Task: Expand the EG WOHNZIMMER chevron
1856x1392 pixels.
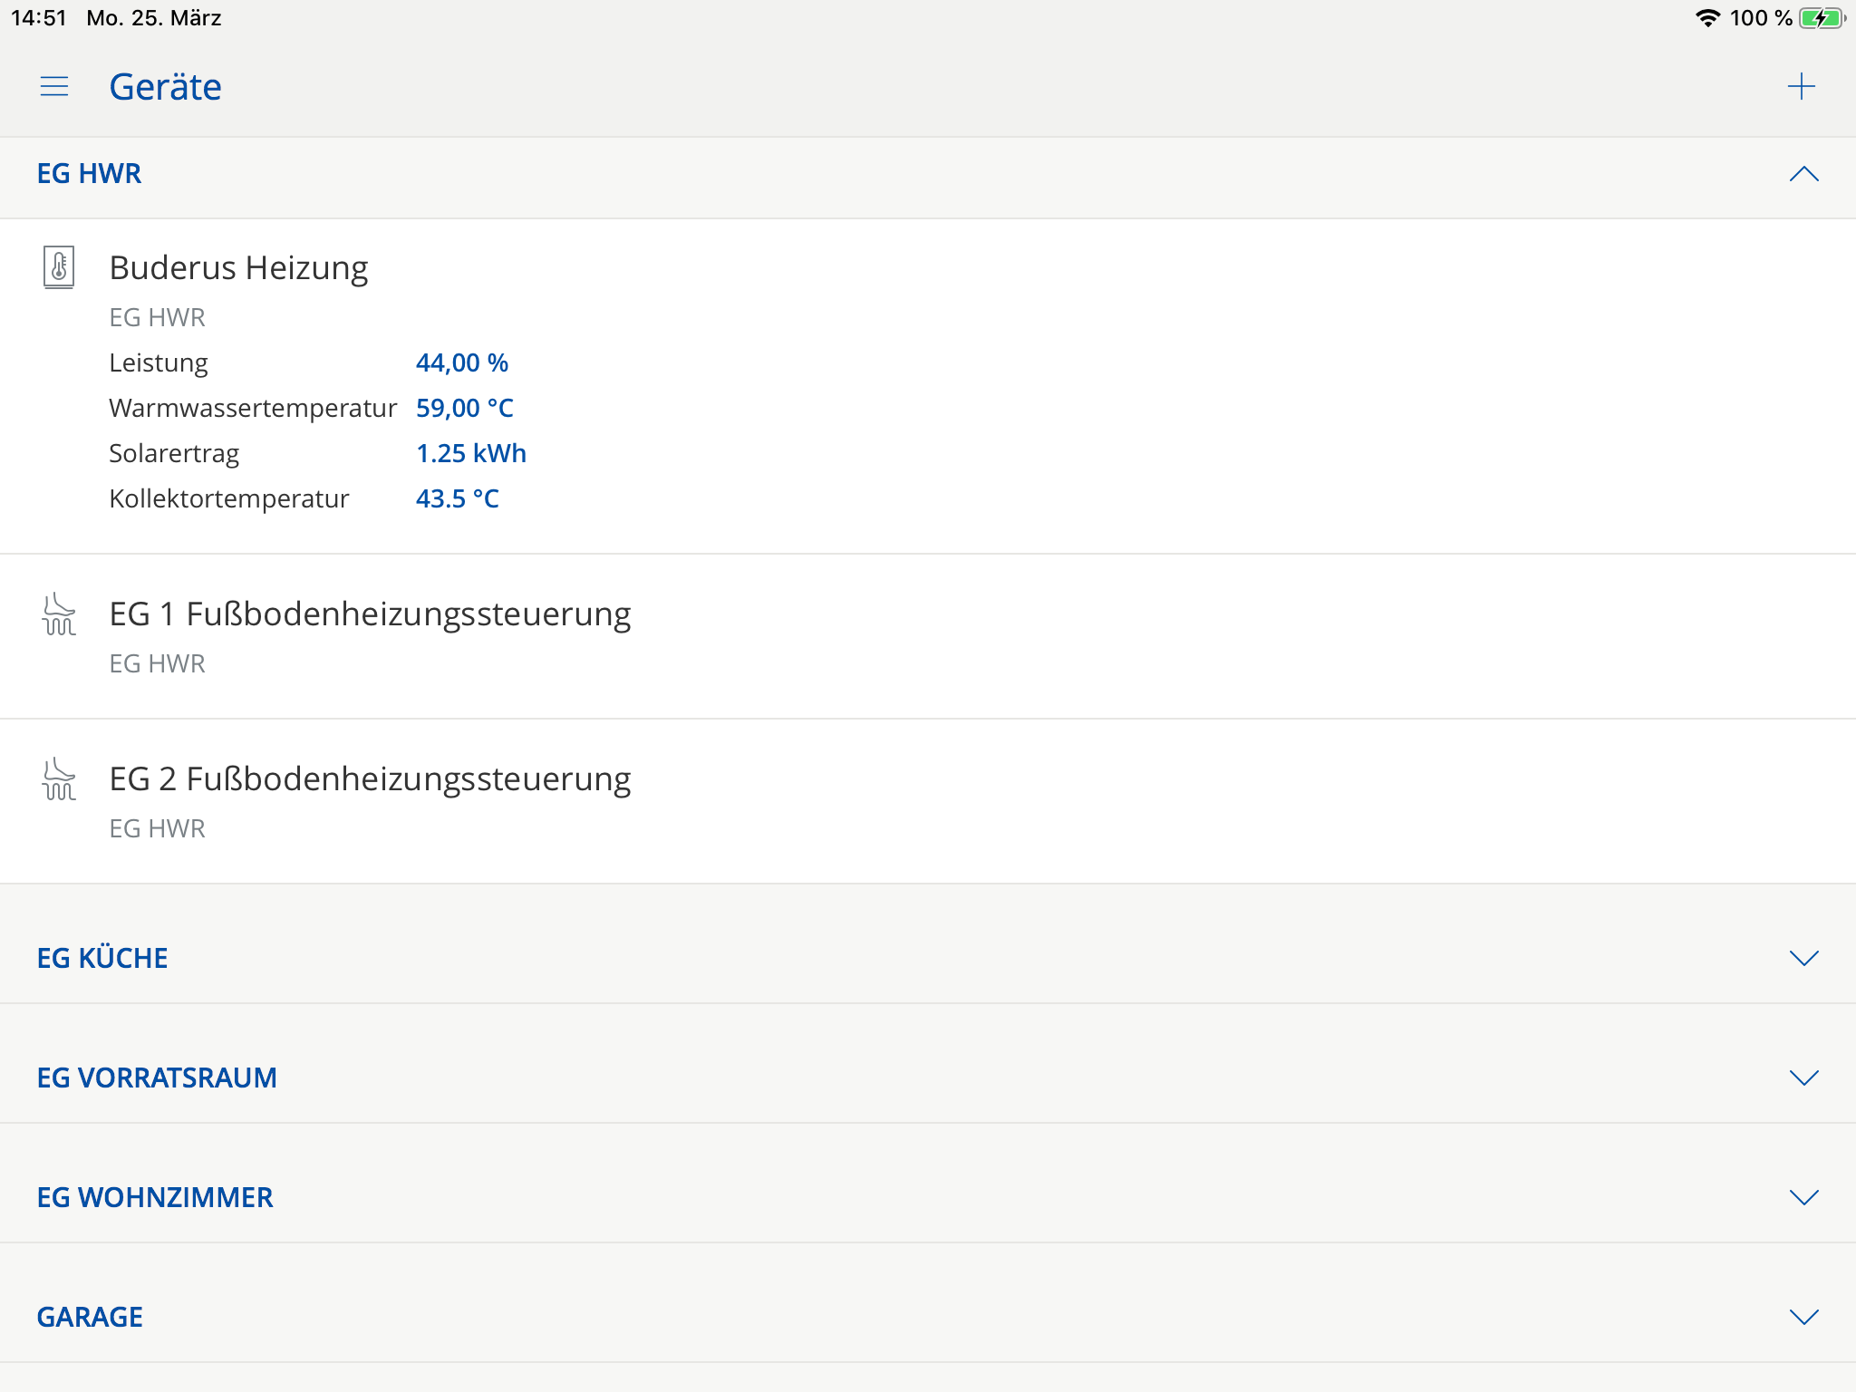Action: (x=1803, y=1197)
